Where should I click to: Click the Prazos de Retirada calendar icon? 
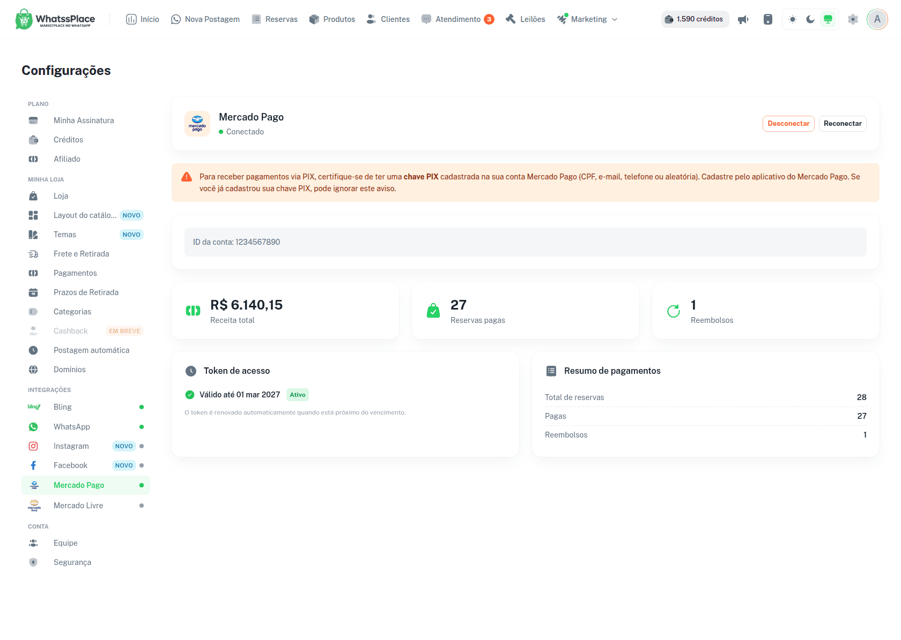[x=33, y=292]
